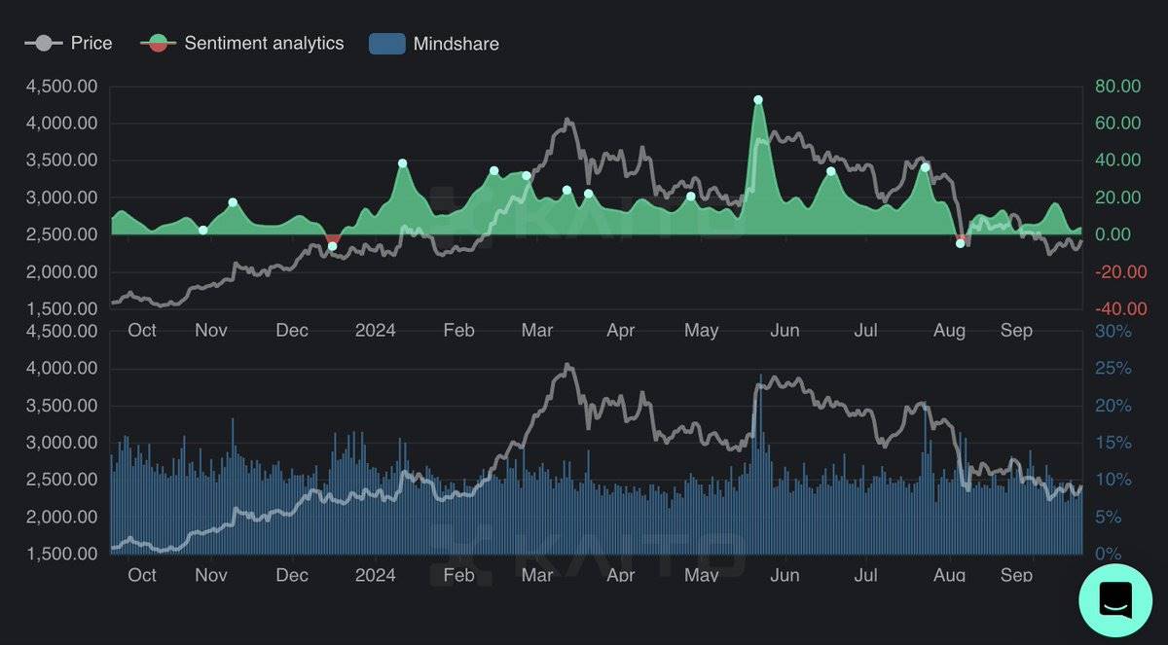Click the gray Price legend line icon
This screenshot has height=645, width=1168.
43,43
